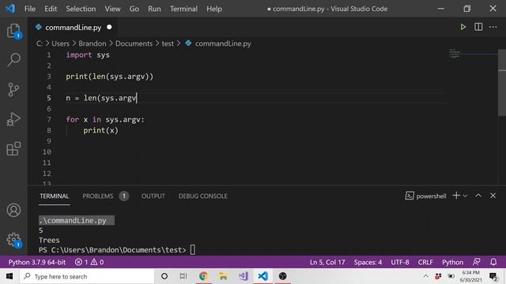Click line number 7 in gutter
The height and width of the screenshot is (284, 506).
pyautogui.click(x=49, y=119)
